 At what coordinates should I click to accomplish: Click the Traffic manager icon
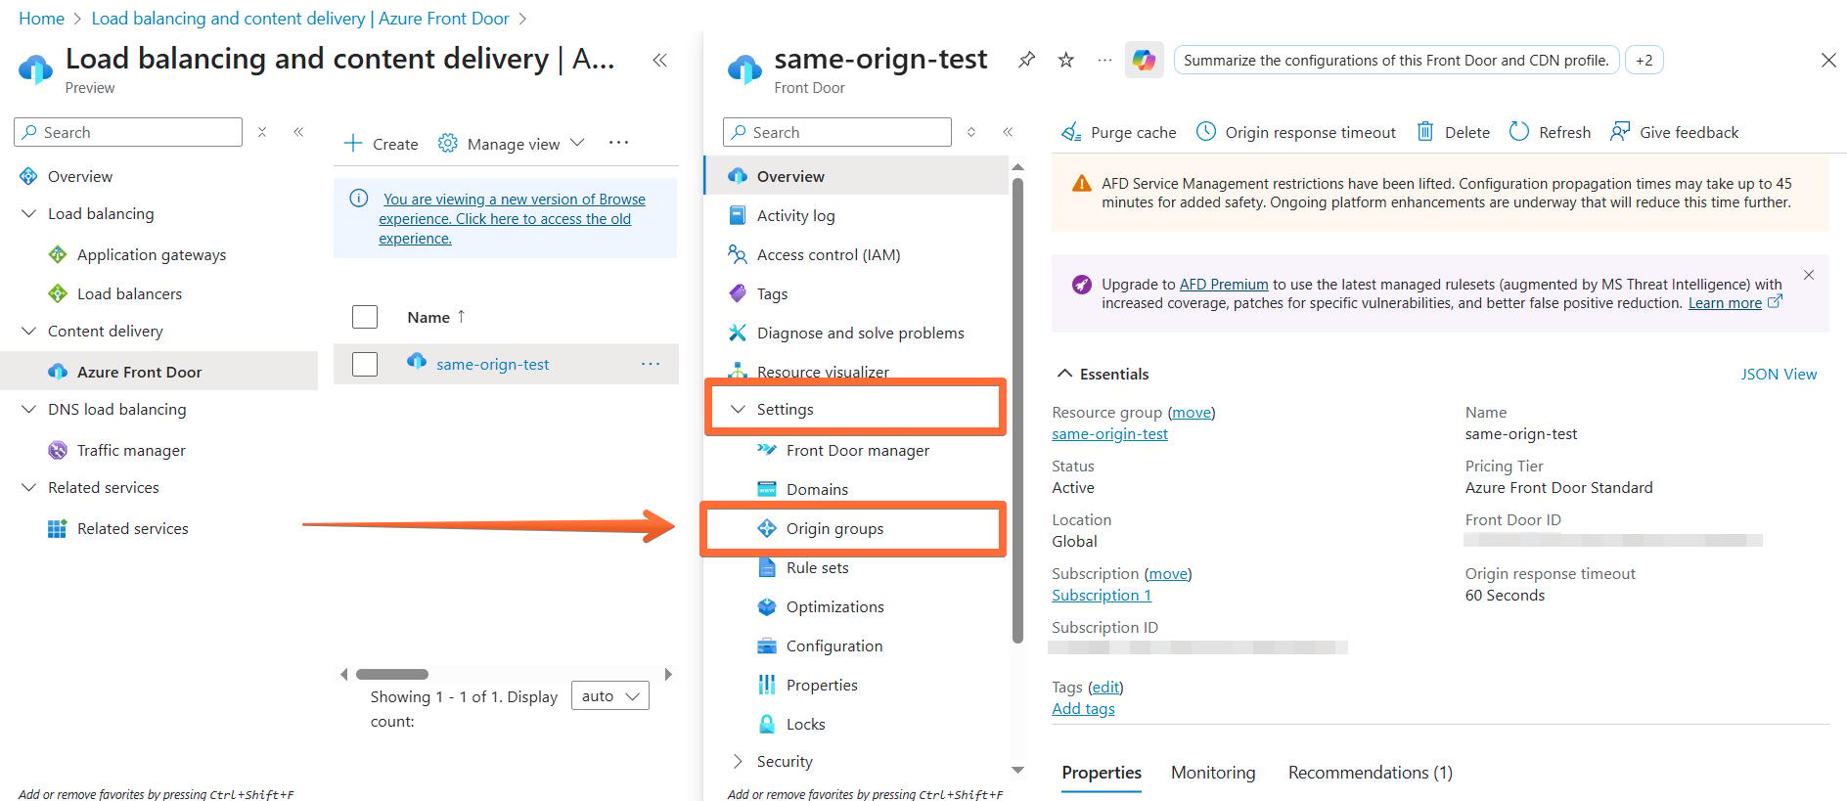pyautogui.click(x=58, y=450)
